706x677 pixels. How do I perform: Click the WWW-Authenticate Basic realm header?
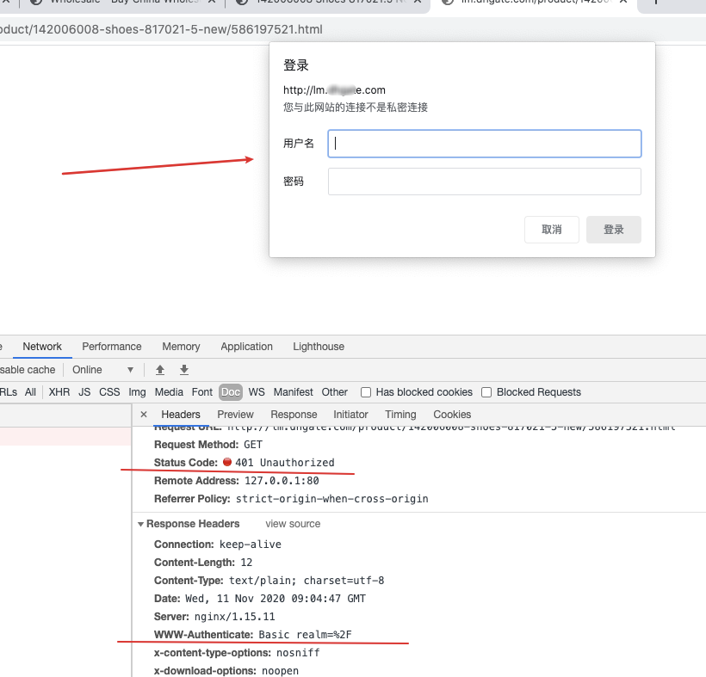tap(253, 635)
